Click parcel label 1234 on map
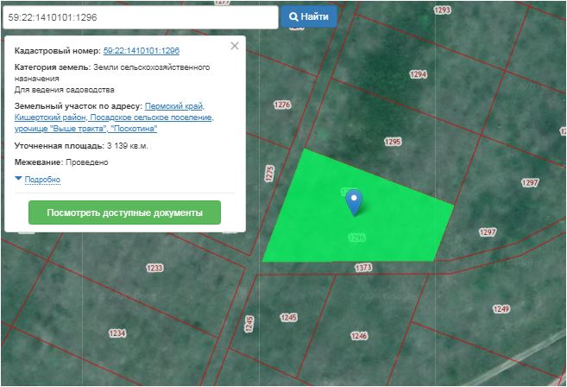This screenshot has width=567, height=387. [x=117, y=333]
